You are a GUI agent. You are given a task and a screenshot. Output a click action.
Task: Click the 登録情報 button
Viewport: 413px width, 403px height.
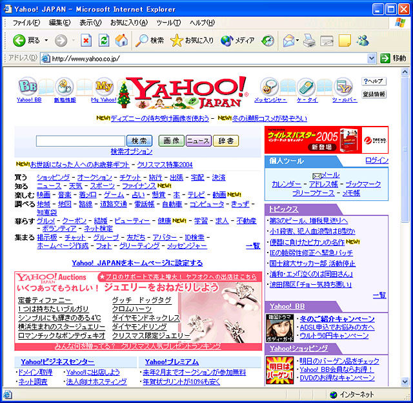pyautogui.click(x=374, y=94)
